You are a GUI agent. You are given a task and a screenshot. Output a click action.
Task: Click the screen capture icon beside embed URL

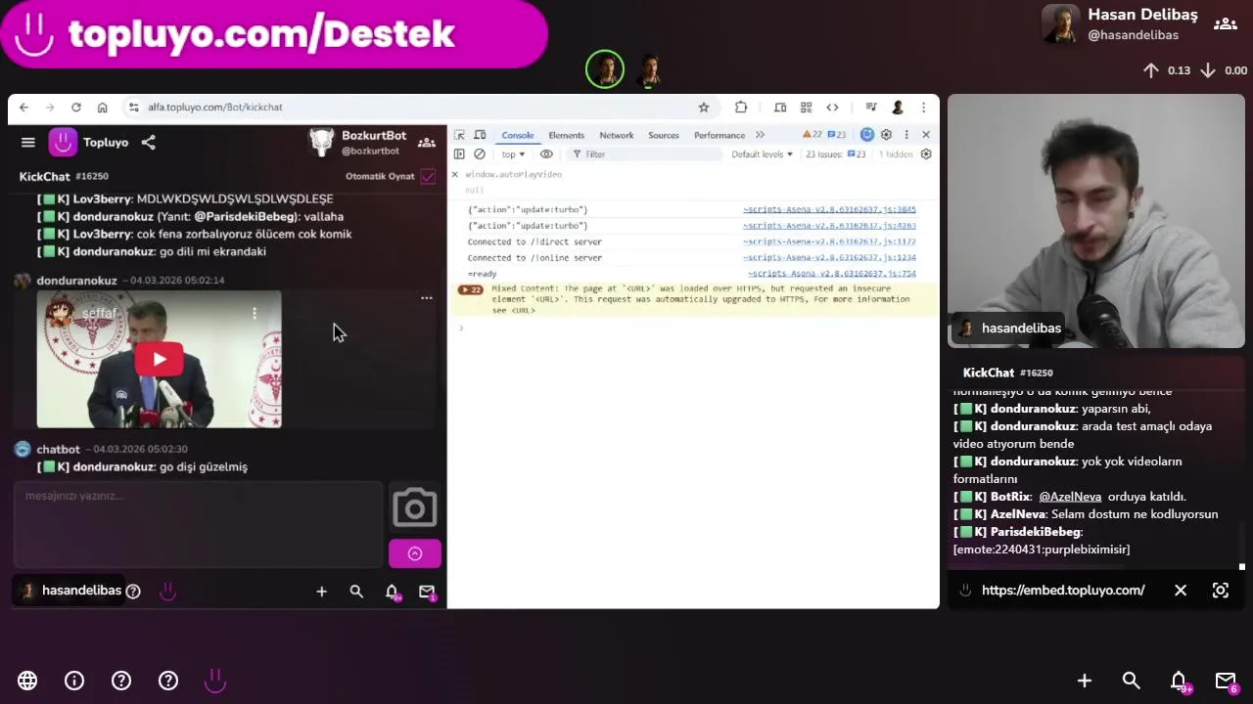[x=1221, y=591]
